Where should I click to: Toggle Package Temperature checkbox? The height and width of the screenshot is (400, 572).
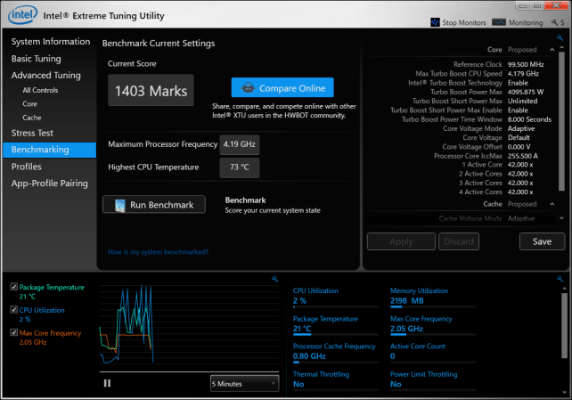pyautogui.click(x=14, y=287)
